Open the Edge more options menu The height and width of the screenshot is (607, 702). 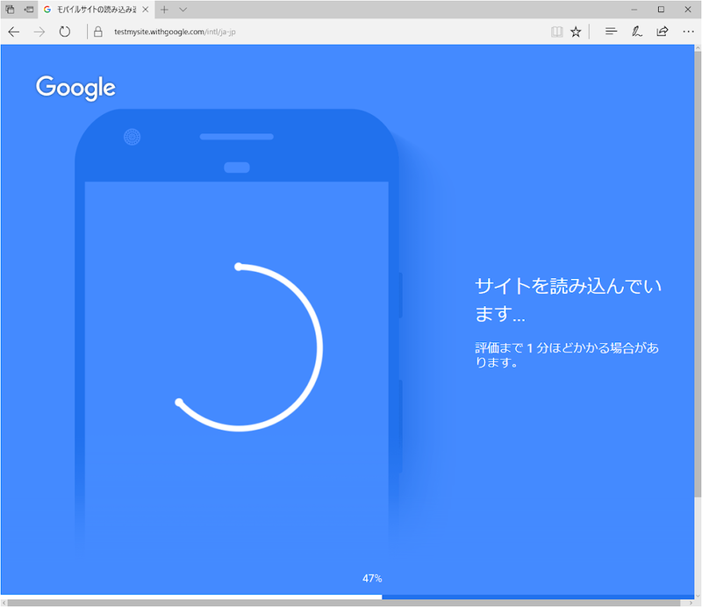[688, 32]
